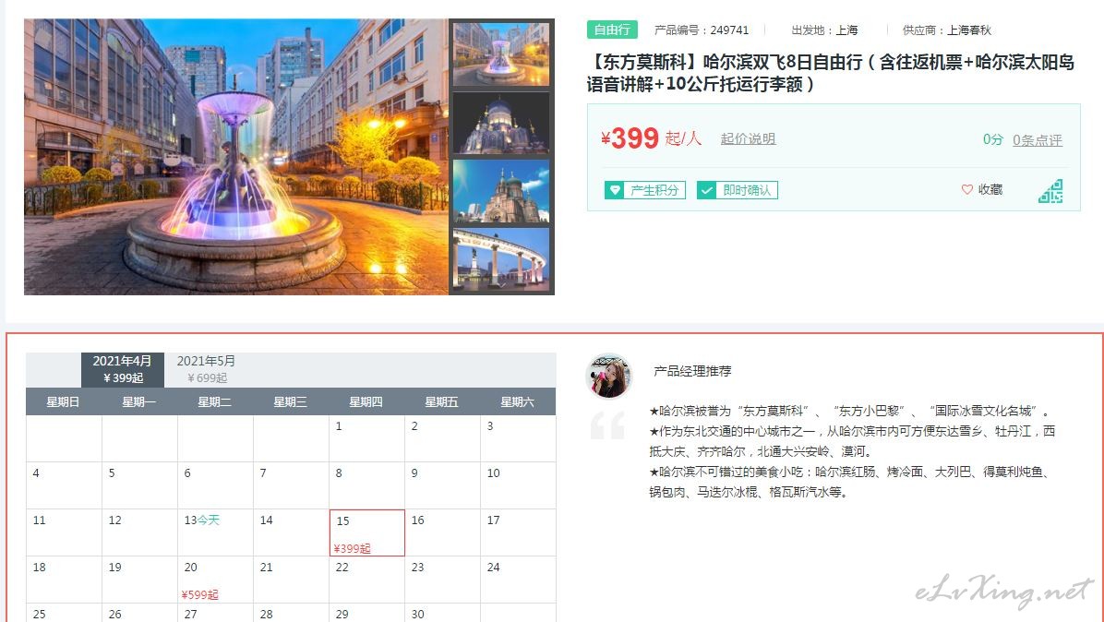Select the curved colonnade monument thumbnail
Screen dimensions: 1104x622
click(500, 259)
